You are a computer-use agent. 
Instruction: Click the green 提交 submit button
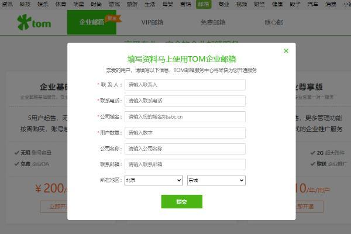click(181, 201)
